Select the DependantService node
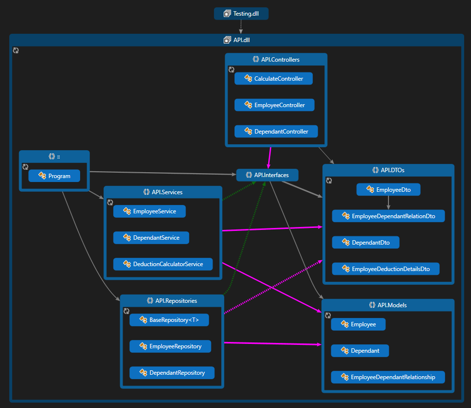This screenshot has height=408, width=471. [x=151, y=238]
